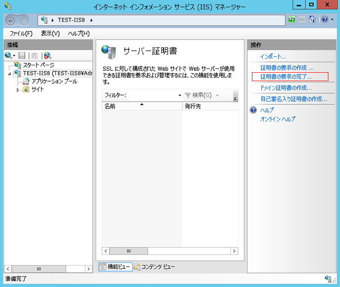Sort by the 発行先 column header
The height and width of the screenshot is (287, 340).
pos(210,106)
